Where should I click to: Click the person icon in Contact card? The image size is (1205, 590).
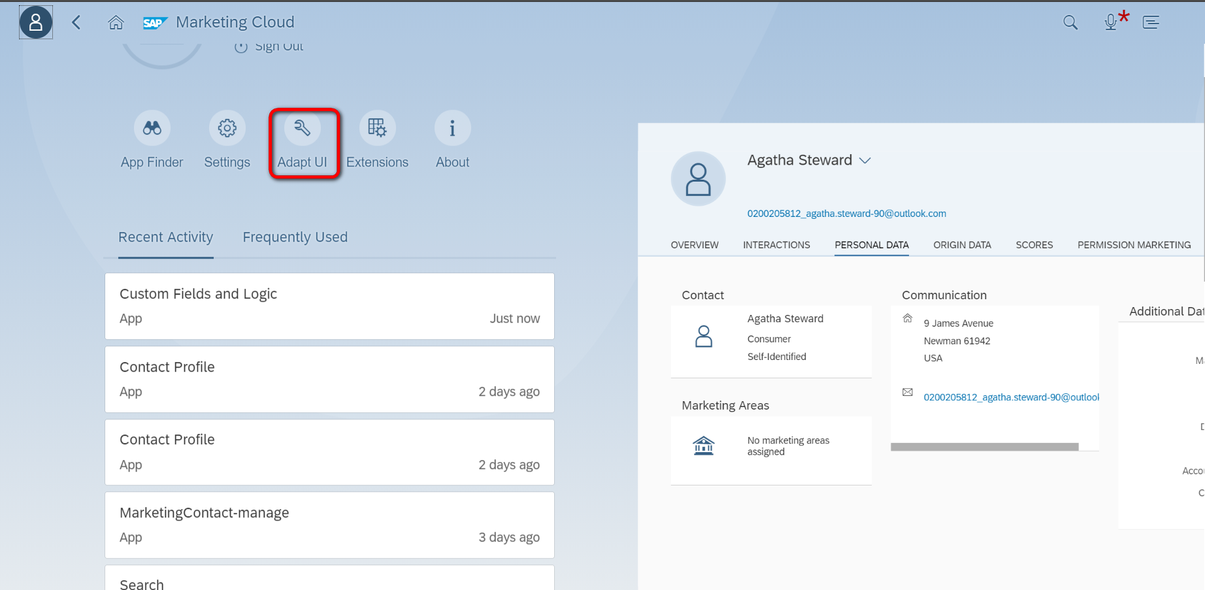(704, 336)
